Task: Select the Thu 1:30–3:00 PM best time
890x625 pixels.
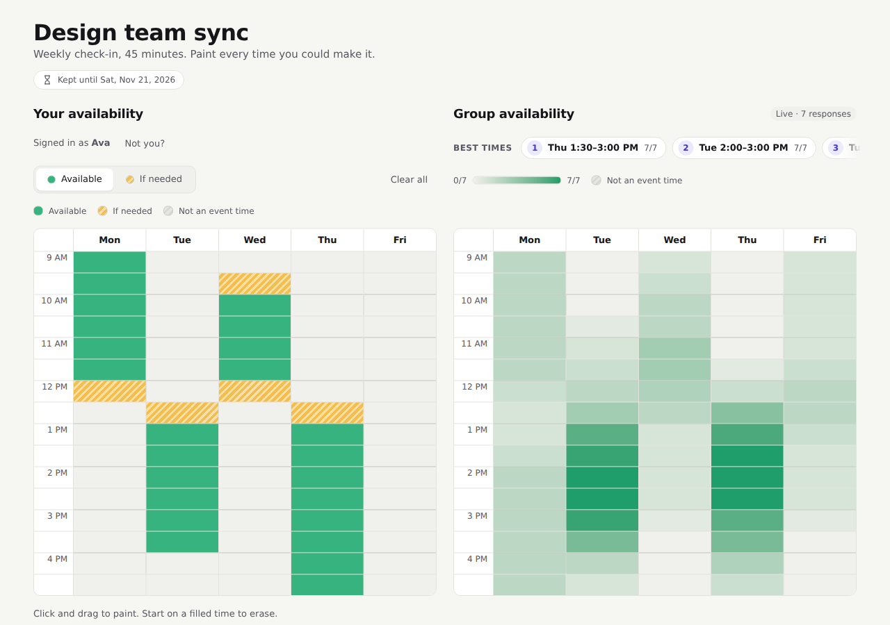Action: click(594, 148)
